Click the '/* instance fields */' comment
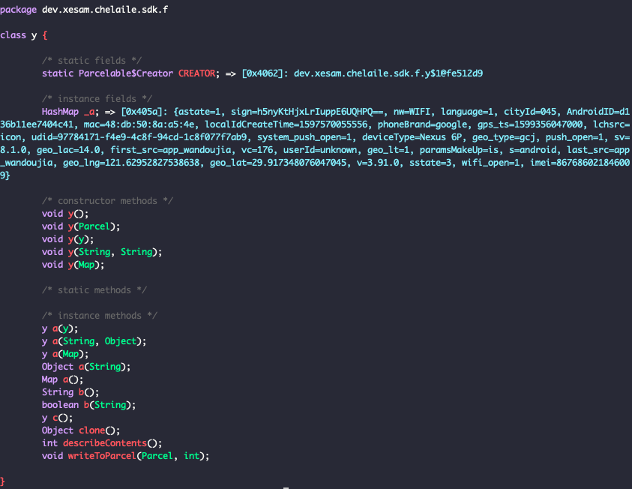632x489 pixels. pos(97,99)
